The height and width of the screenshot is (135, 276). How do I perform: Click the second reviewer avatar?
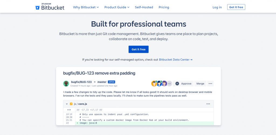159,84
